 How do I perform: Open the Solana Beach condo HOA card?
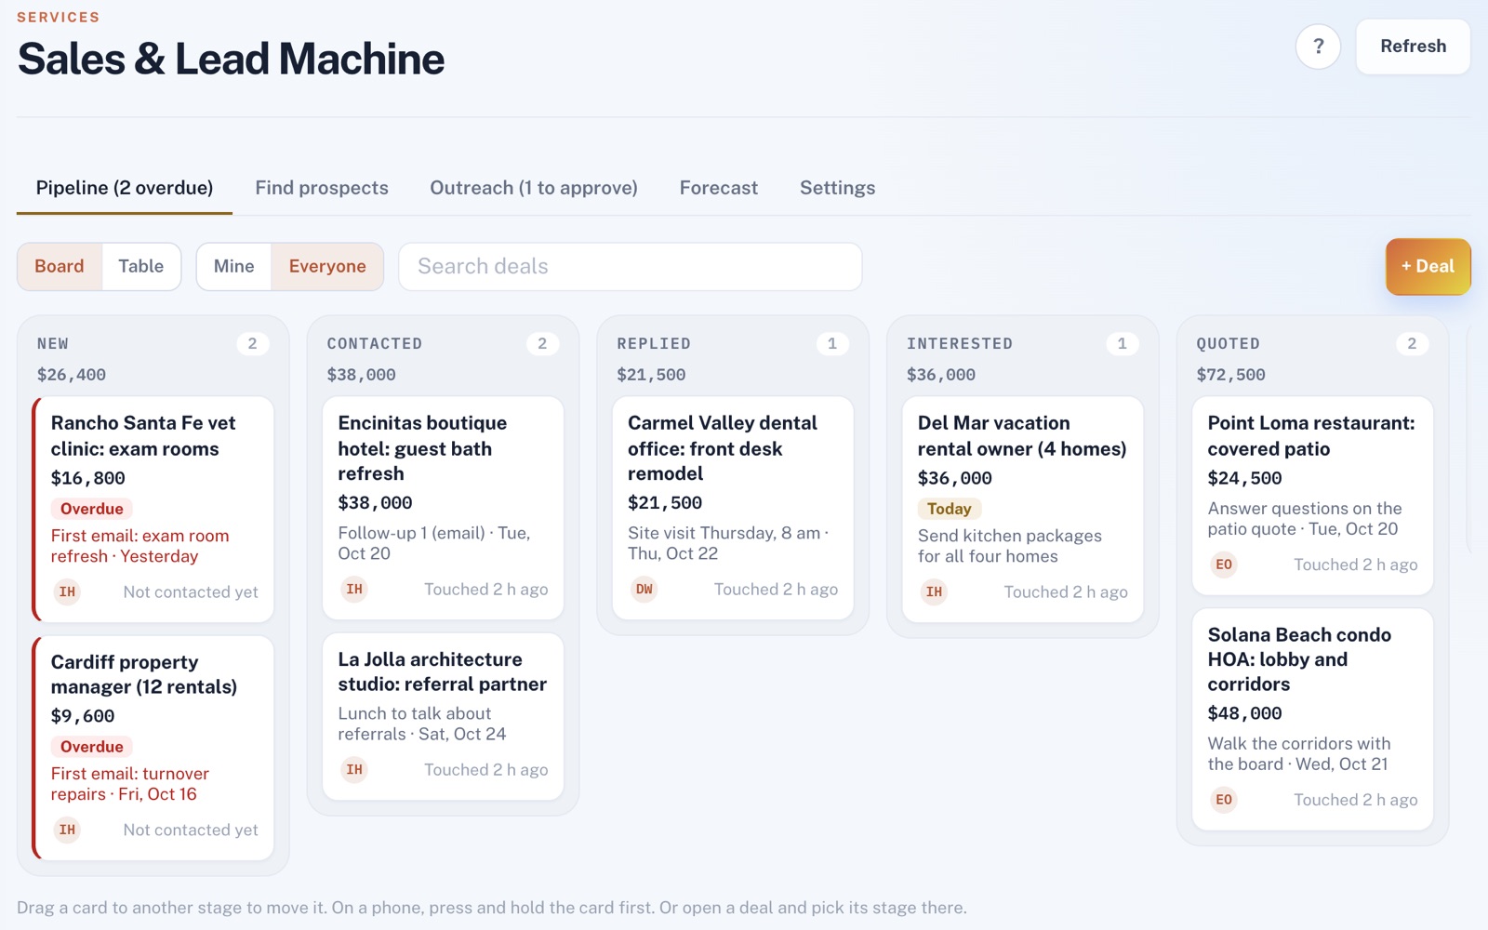pyautogui.click(x=1312, y=719)
